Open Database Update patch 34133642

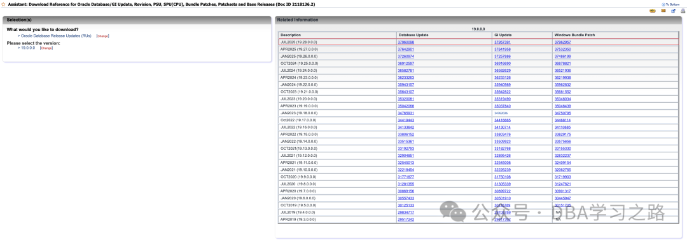(x=406, y=127)
